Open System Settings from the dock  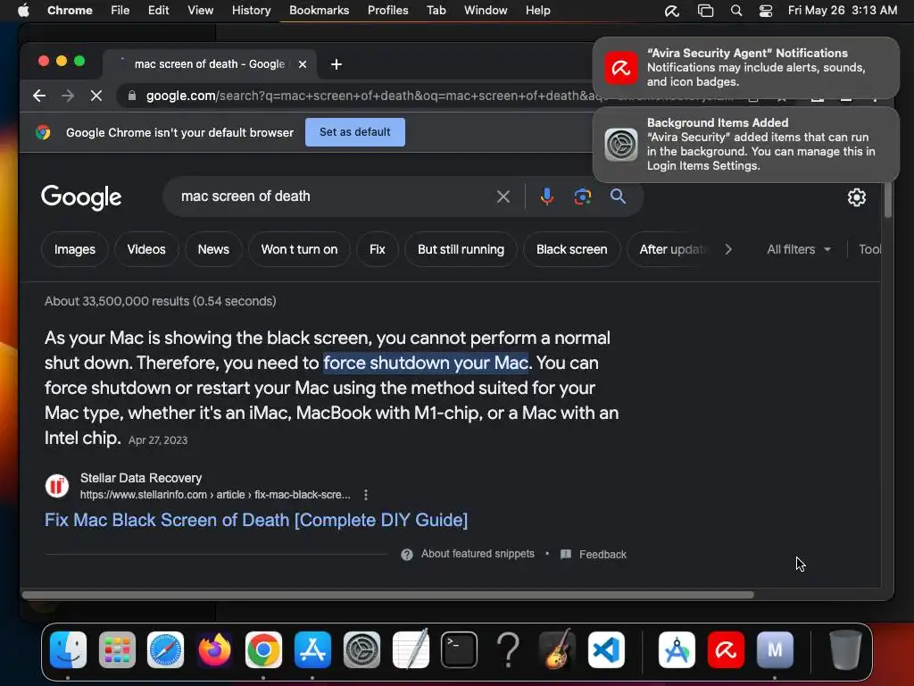(x=361, y=649)
